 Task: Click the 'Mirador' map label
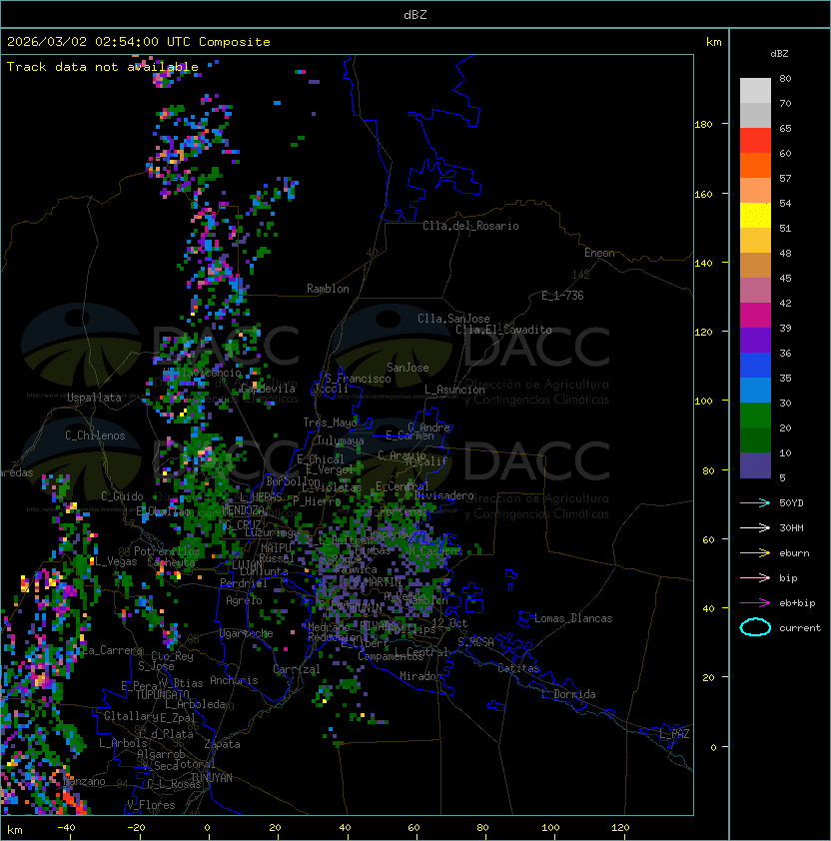click(x=421, y=676)
